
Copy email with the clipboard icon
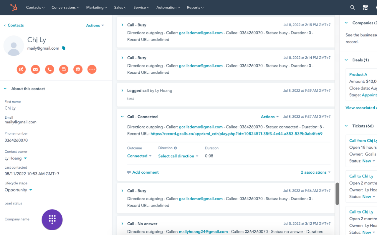click(64, 48)
